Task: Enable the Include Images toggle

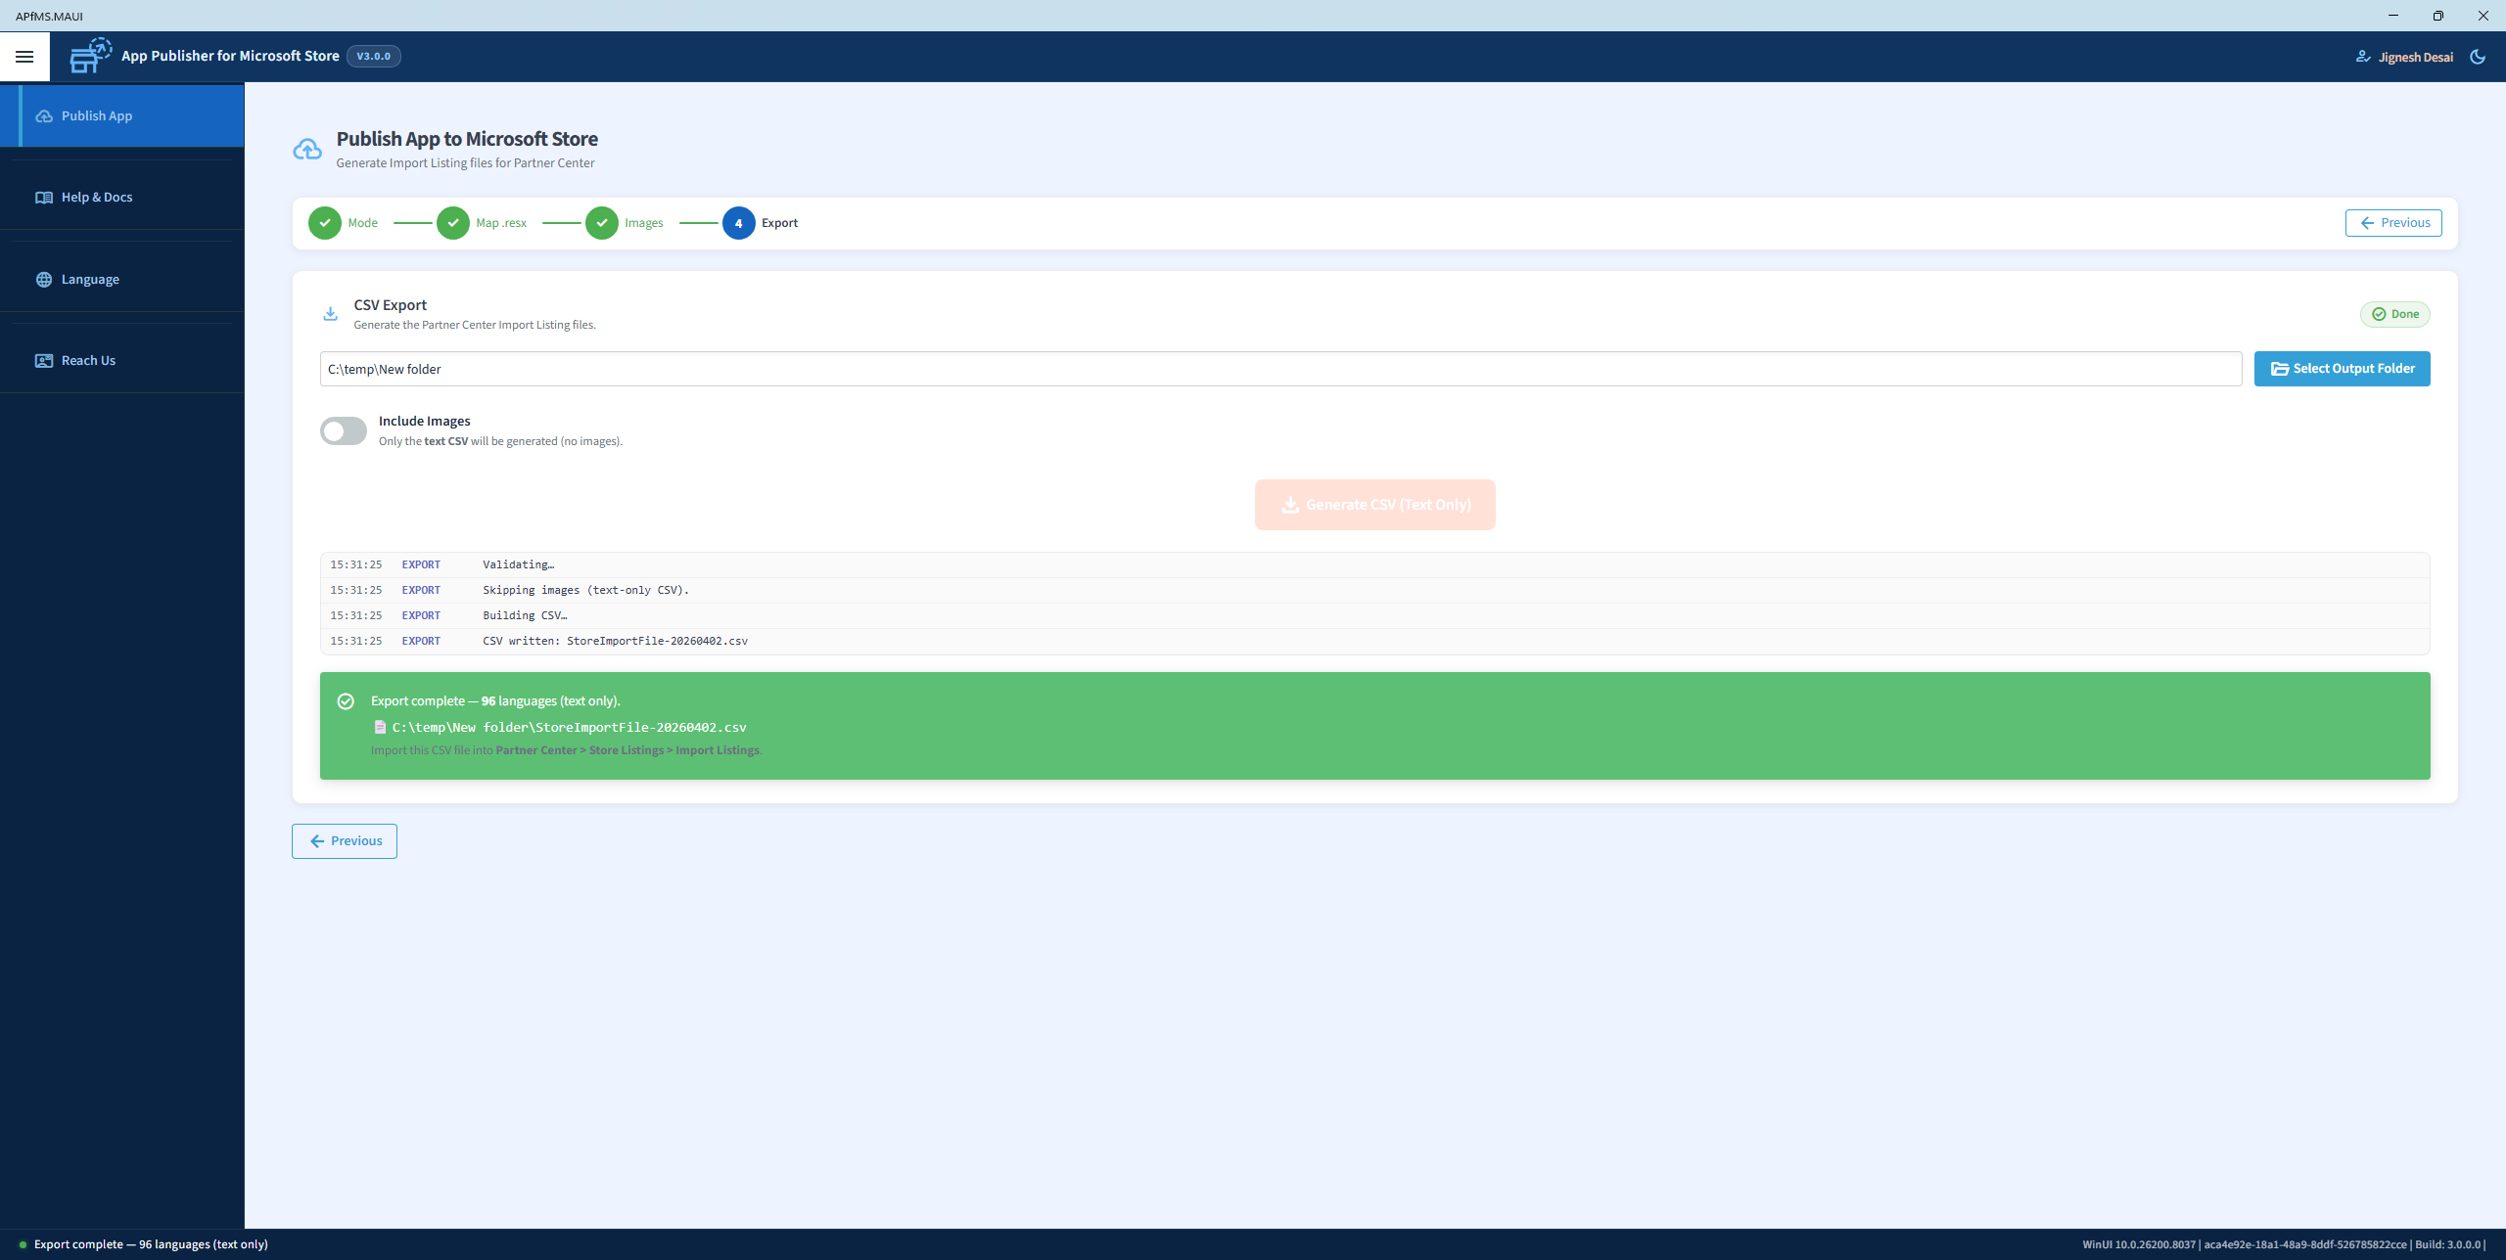Action: pos(343,430)
